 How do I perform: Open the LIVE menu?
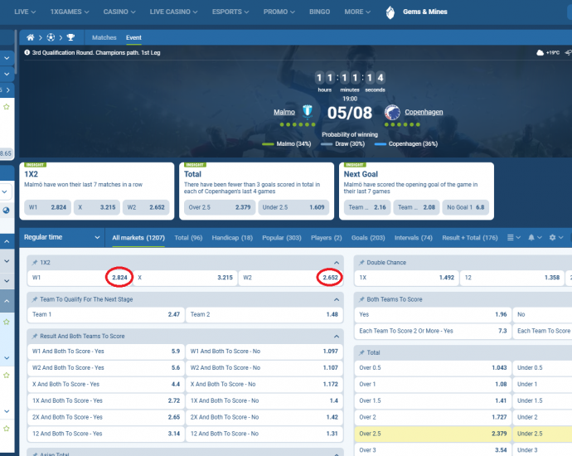click(25, 12)
